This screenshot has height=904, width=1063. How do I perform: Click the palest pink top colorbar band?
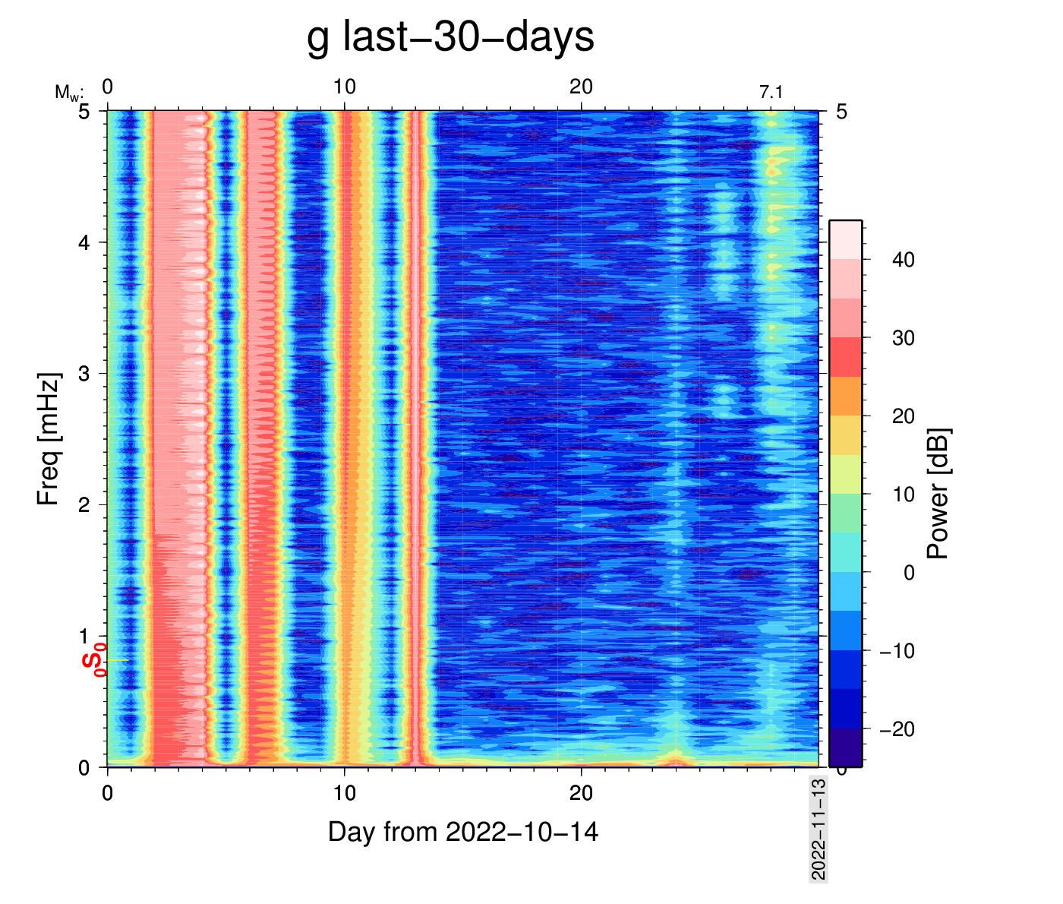point(845,240)
